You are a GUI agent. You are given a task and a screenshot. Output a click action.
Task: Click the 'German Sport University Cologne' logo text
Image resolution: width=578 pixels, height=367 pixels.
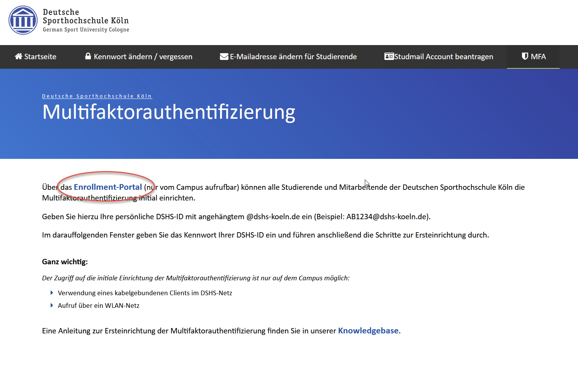(86, 30)
